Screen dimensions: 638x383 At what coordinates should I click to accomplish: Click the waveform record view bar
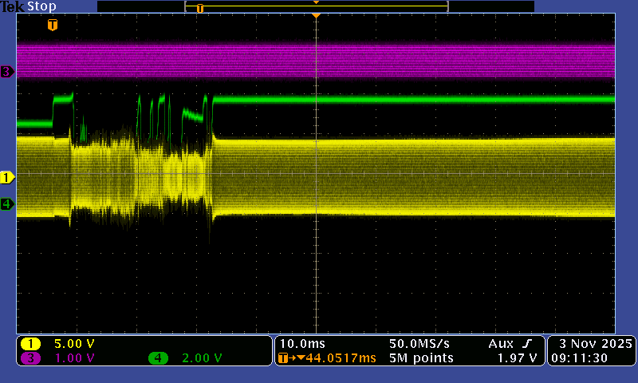(x=316, y=6)
